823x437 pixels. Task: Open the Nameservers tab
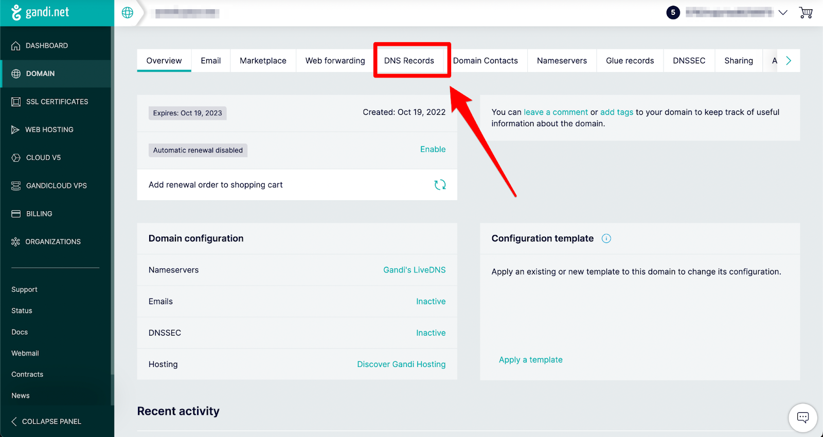coord(562,61)
